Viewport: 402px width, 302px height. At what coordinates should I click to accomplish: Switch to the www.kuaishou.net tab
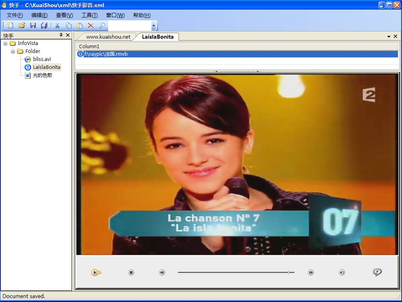108,37
